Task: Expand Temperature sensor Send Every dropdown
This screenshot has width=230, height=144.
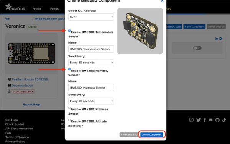Action: (91, 63)
